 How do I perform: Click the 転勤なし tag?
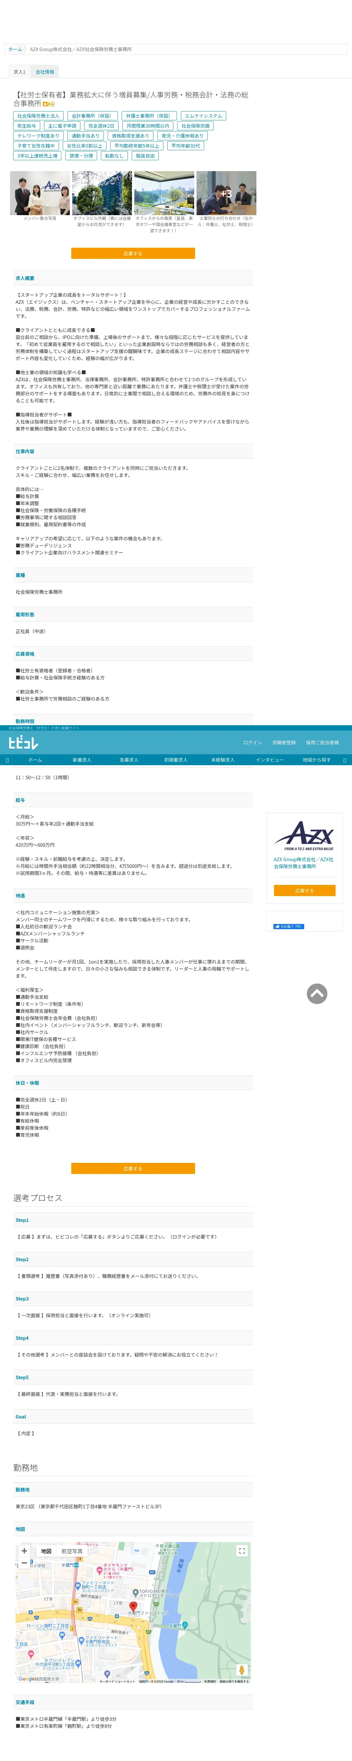tap(114, 156)
